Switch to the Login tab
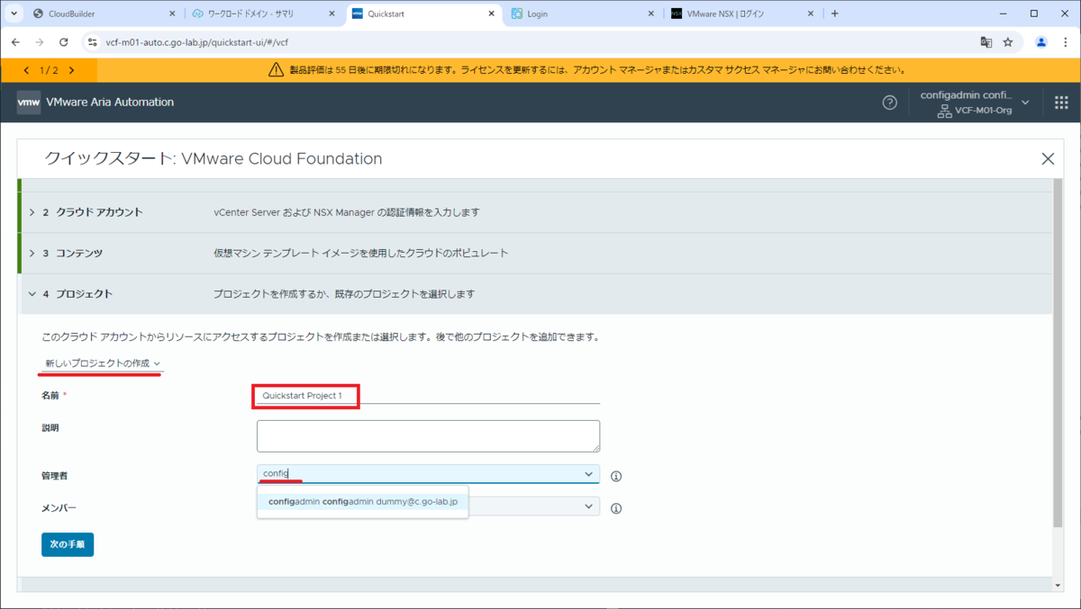The height and width of the screenshot is (609, 1081). (582, 13)
